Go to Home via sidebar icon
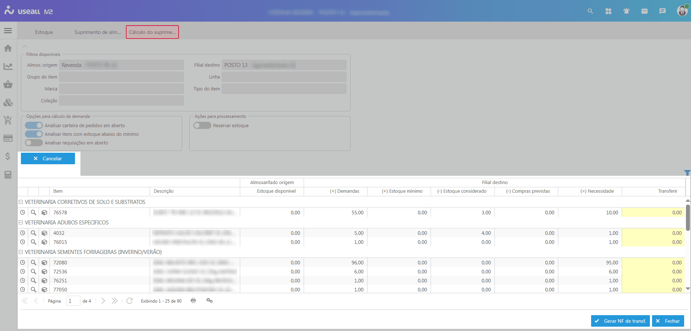Screen dimensions: 691x331 tap(8, 48)
